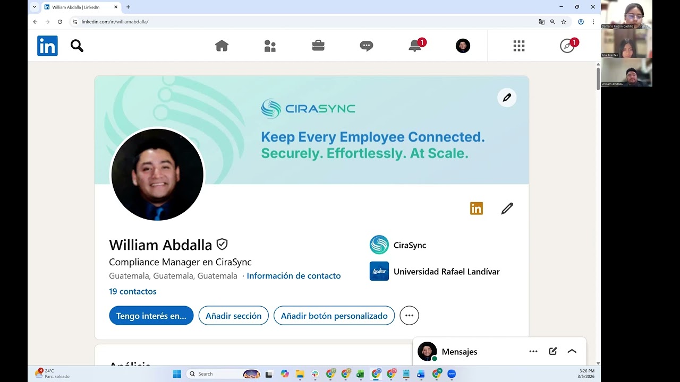Click the Mensajes panel avatar

pos(427,351)
